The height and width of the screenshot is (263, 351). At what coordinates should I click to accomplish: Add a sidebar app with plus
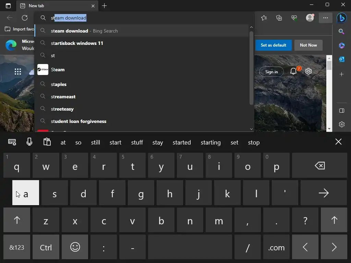[341, 74]
